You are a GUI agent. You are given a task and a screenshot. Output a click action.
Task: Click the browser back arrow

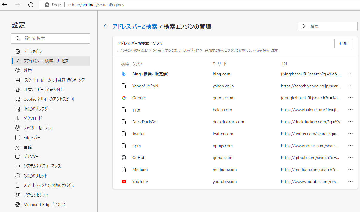(x=4, y=5)
